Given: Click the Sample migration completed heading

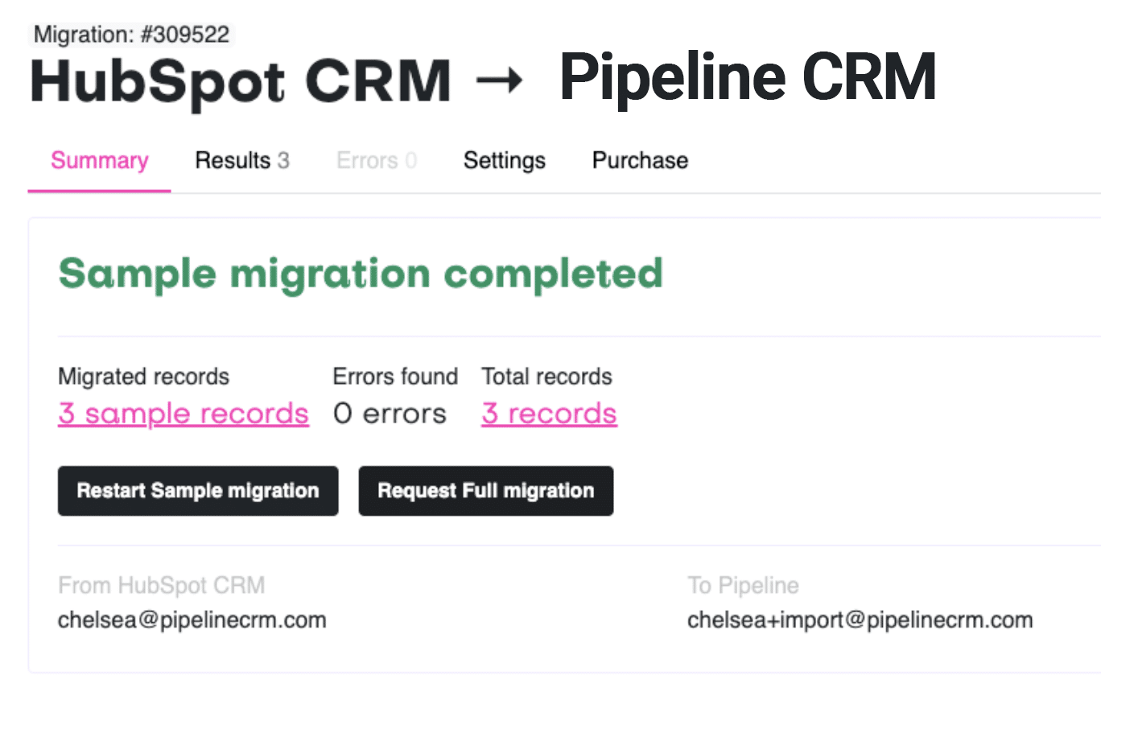Looking at the screenshot, I should (360, 274).
